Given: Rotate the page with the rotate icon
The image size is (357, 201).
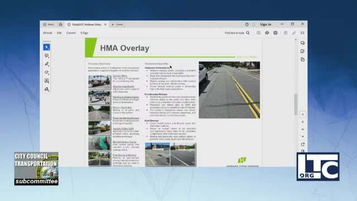Looking at the screenshot, I should [302, 144].
